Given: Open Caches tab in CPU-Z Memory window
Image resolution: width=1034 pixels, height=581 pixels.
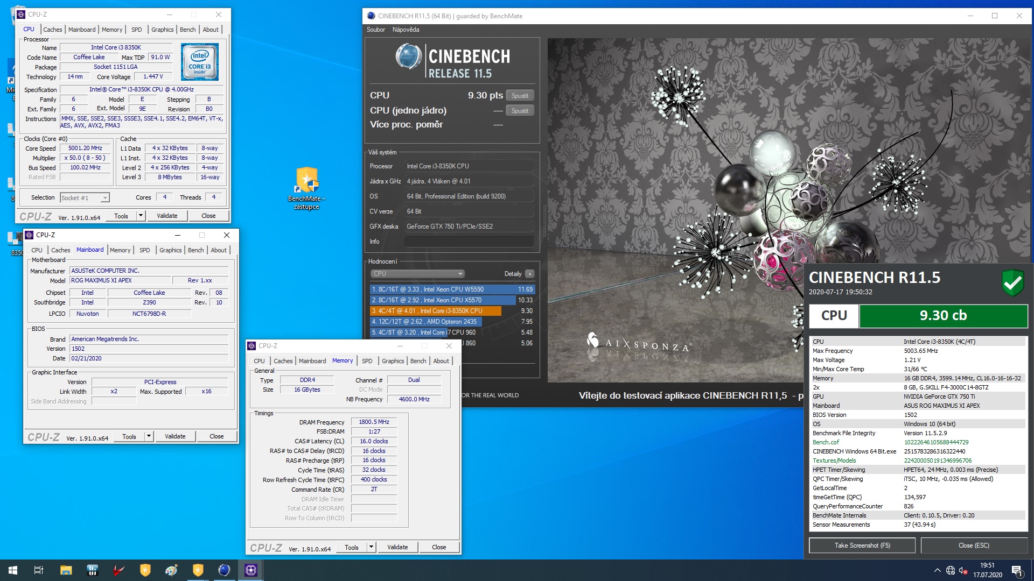Looking at the screenshot, I should coord(283,361).
